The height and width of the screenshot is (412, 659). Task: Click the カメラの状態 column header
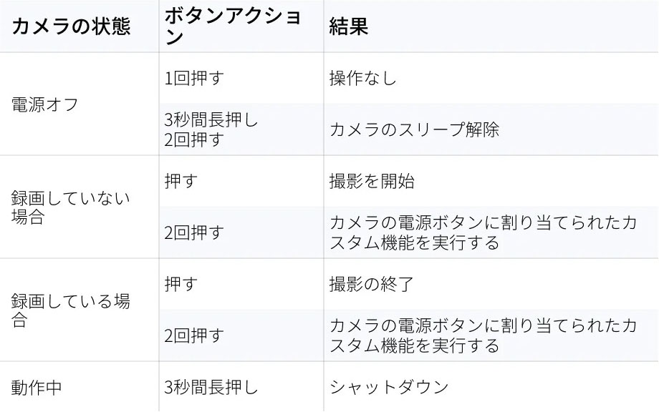[72, 27]
